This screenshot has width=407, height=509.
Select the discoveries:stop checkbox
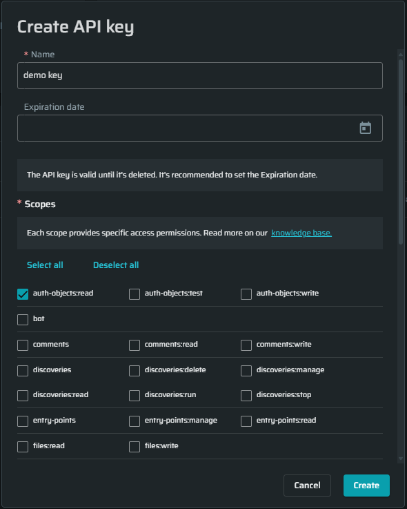(246, 395)
